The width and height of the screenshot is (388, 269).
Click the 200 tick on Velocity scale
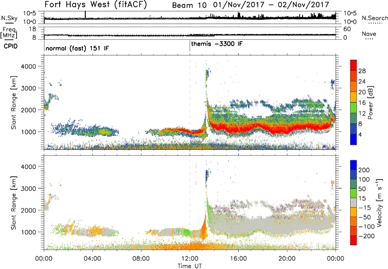364,170
